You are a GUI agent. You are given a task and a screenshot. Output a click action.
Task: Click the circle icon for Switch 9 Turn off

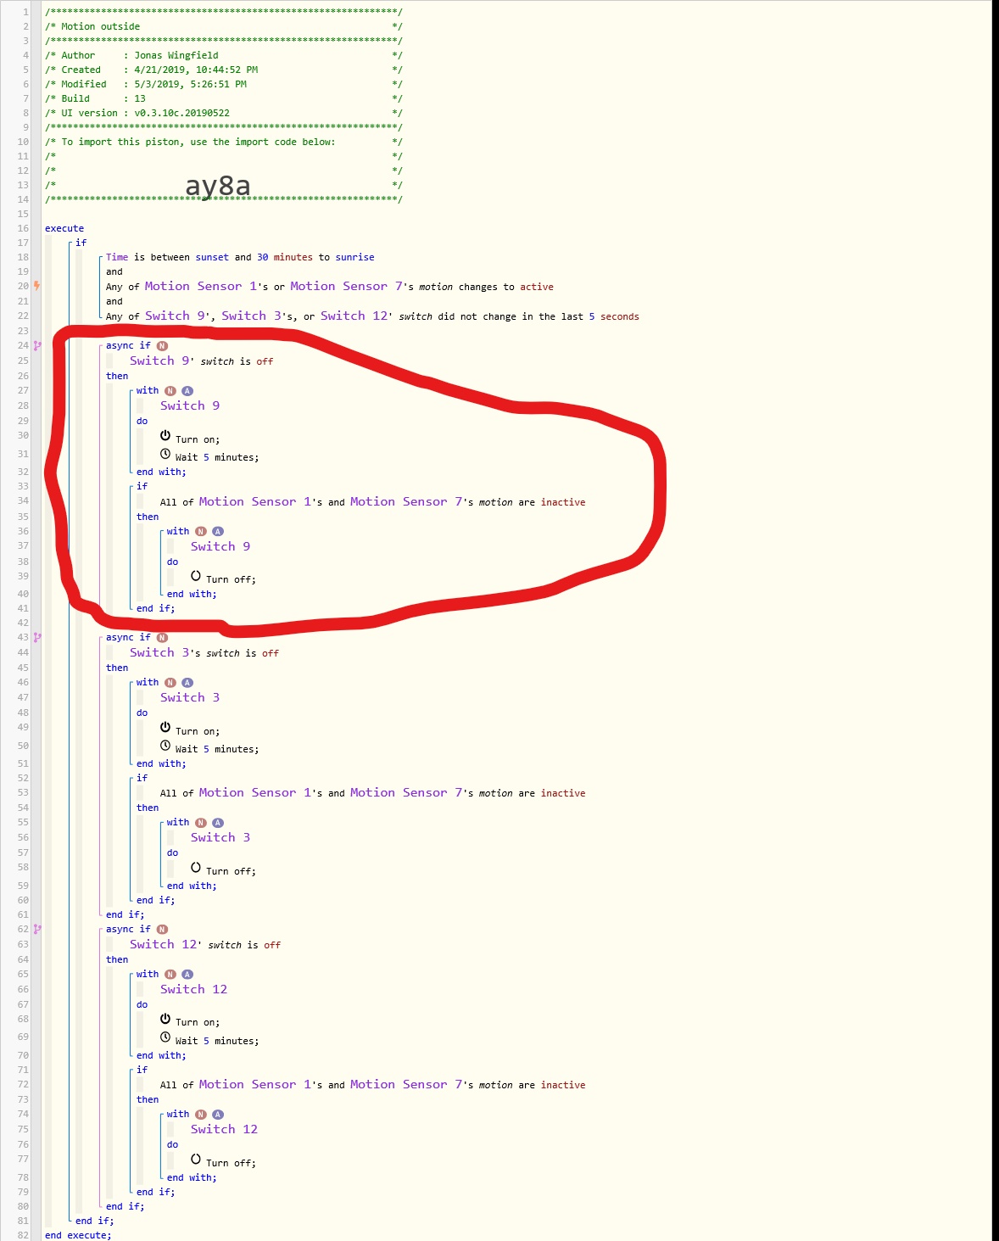tap(196, 575)
